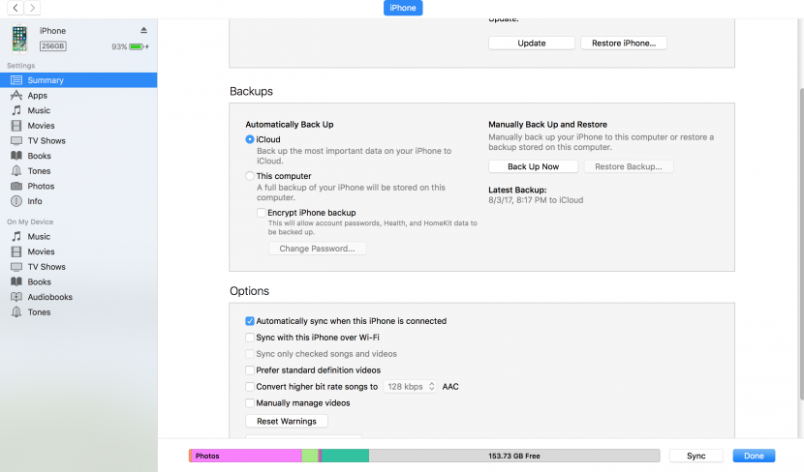Image resolution: width=804 pixels, height=472 pixels.
Task: Click the Restore iPhone... button
Action: click(x=624, y=43)
